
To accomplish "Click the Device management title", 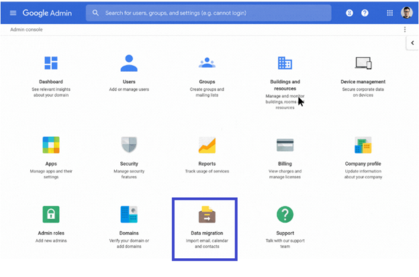I will (x=363, y=82).
